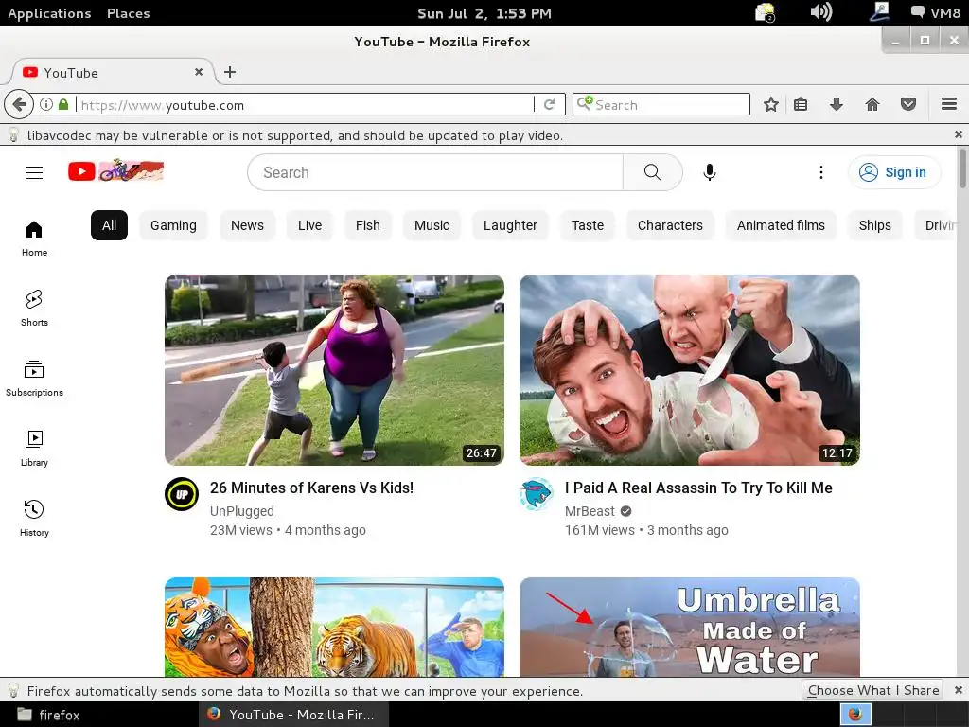Screen dimensions: 969x727
Task: Select the Ships filter chip
Action: click(874, 225)
